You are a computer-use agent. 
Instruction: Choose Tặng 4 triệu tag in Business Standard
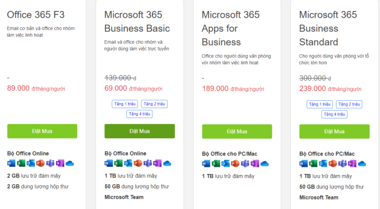334,114
